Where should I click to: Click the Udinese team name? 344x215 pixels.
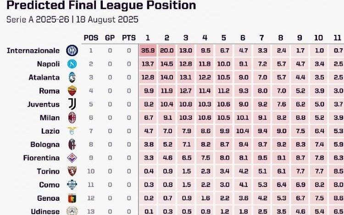pos(45,211)
